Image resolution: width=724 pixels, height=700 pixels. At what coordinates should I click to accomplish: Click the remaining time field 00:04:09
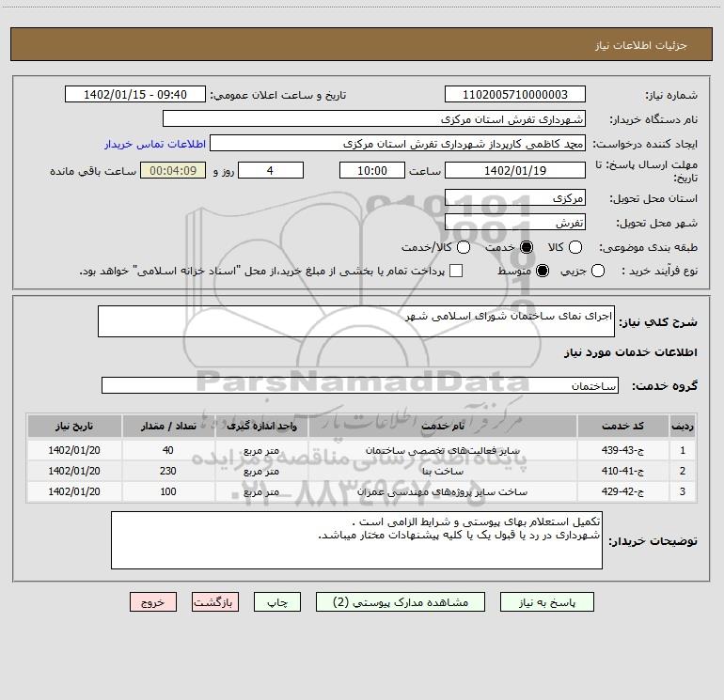[173, 170]
